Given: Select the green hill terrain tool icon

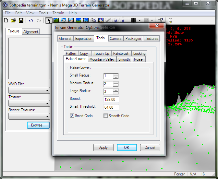Looking at the screenshot, I should click(x=56, y=20).
